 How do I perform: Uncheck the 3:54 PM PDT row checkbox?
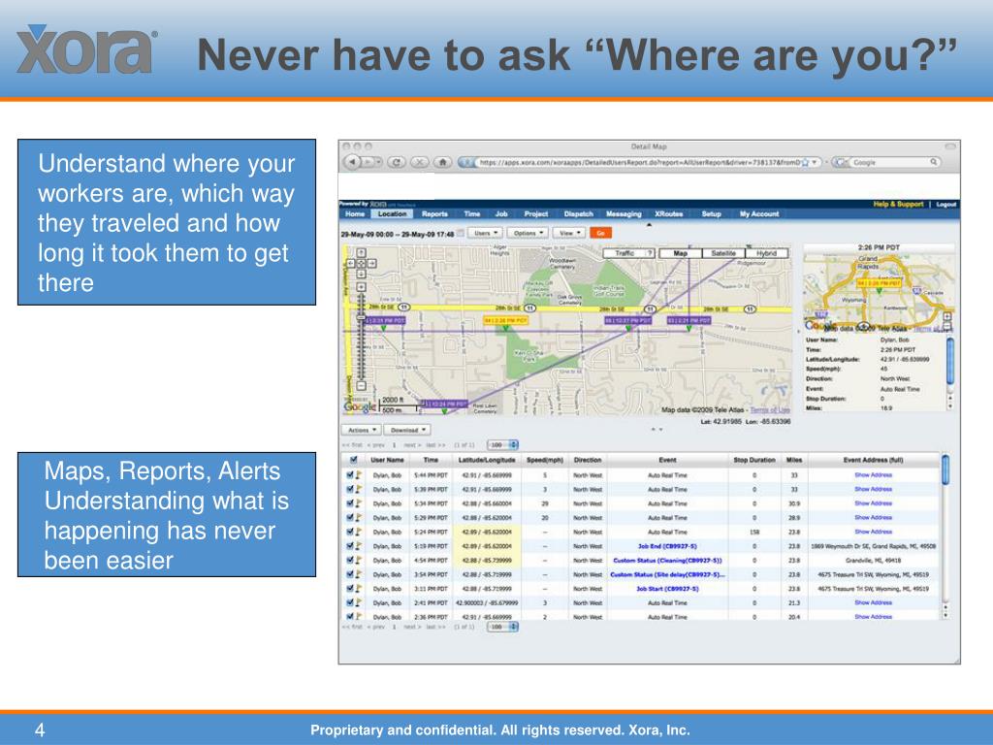pyautogui.click(x=349, y=574)
